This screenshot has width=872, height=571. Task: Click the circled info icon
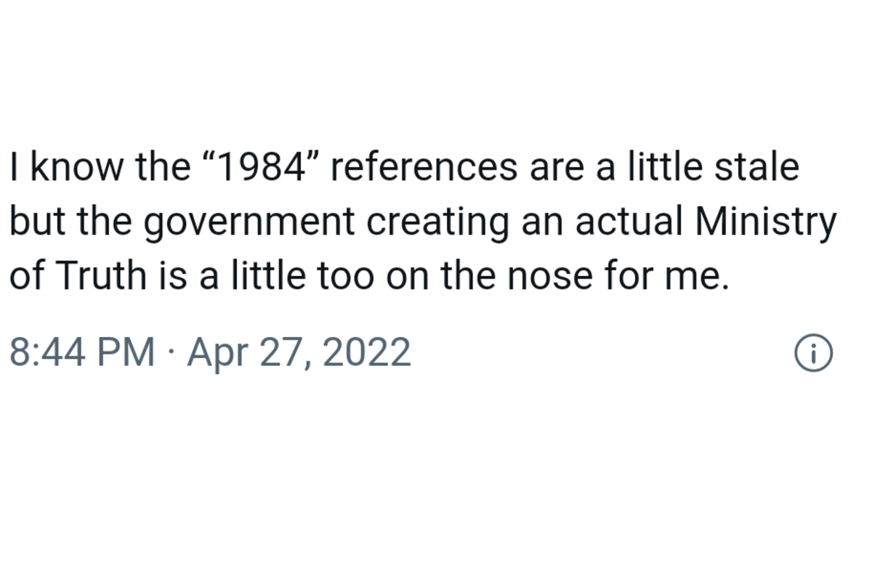click(814, 354)
